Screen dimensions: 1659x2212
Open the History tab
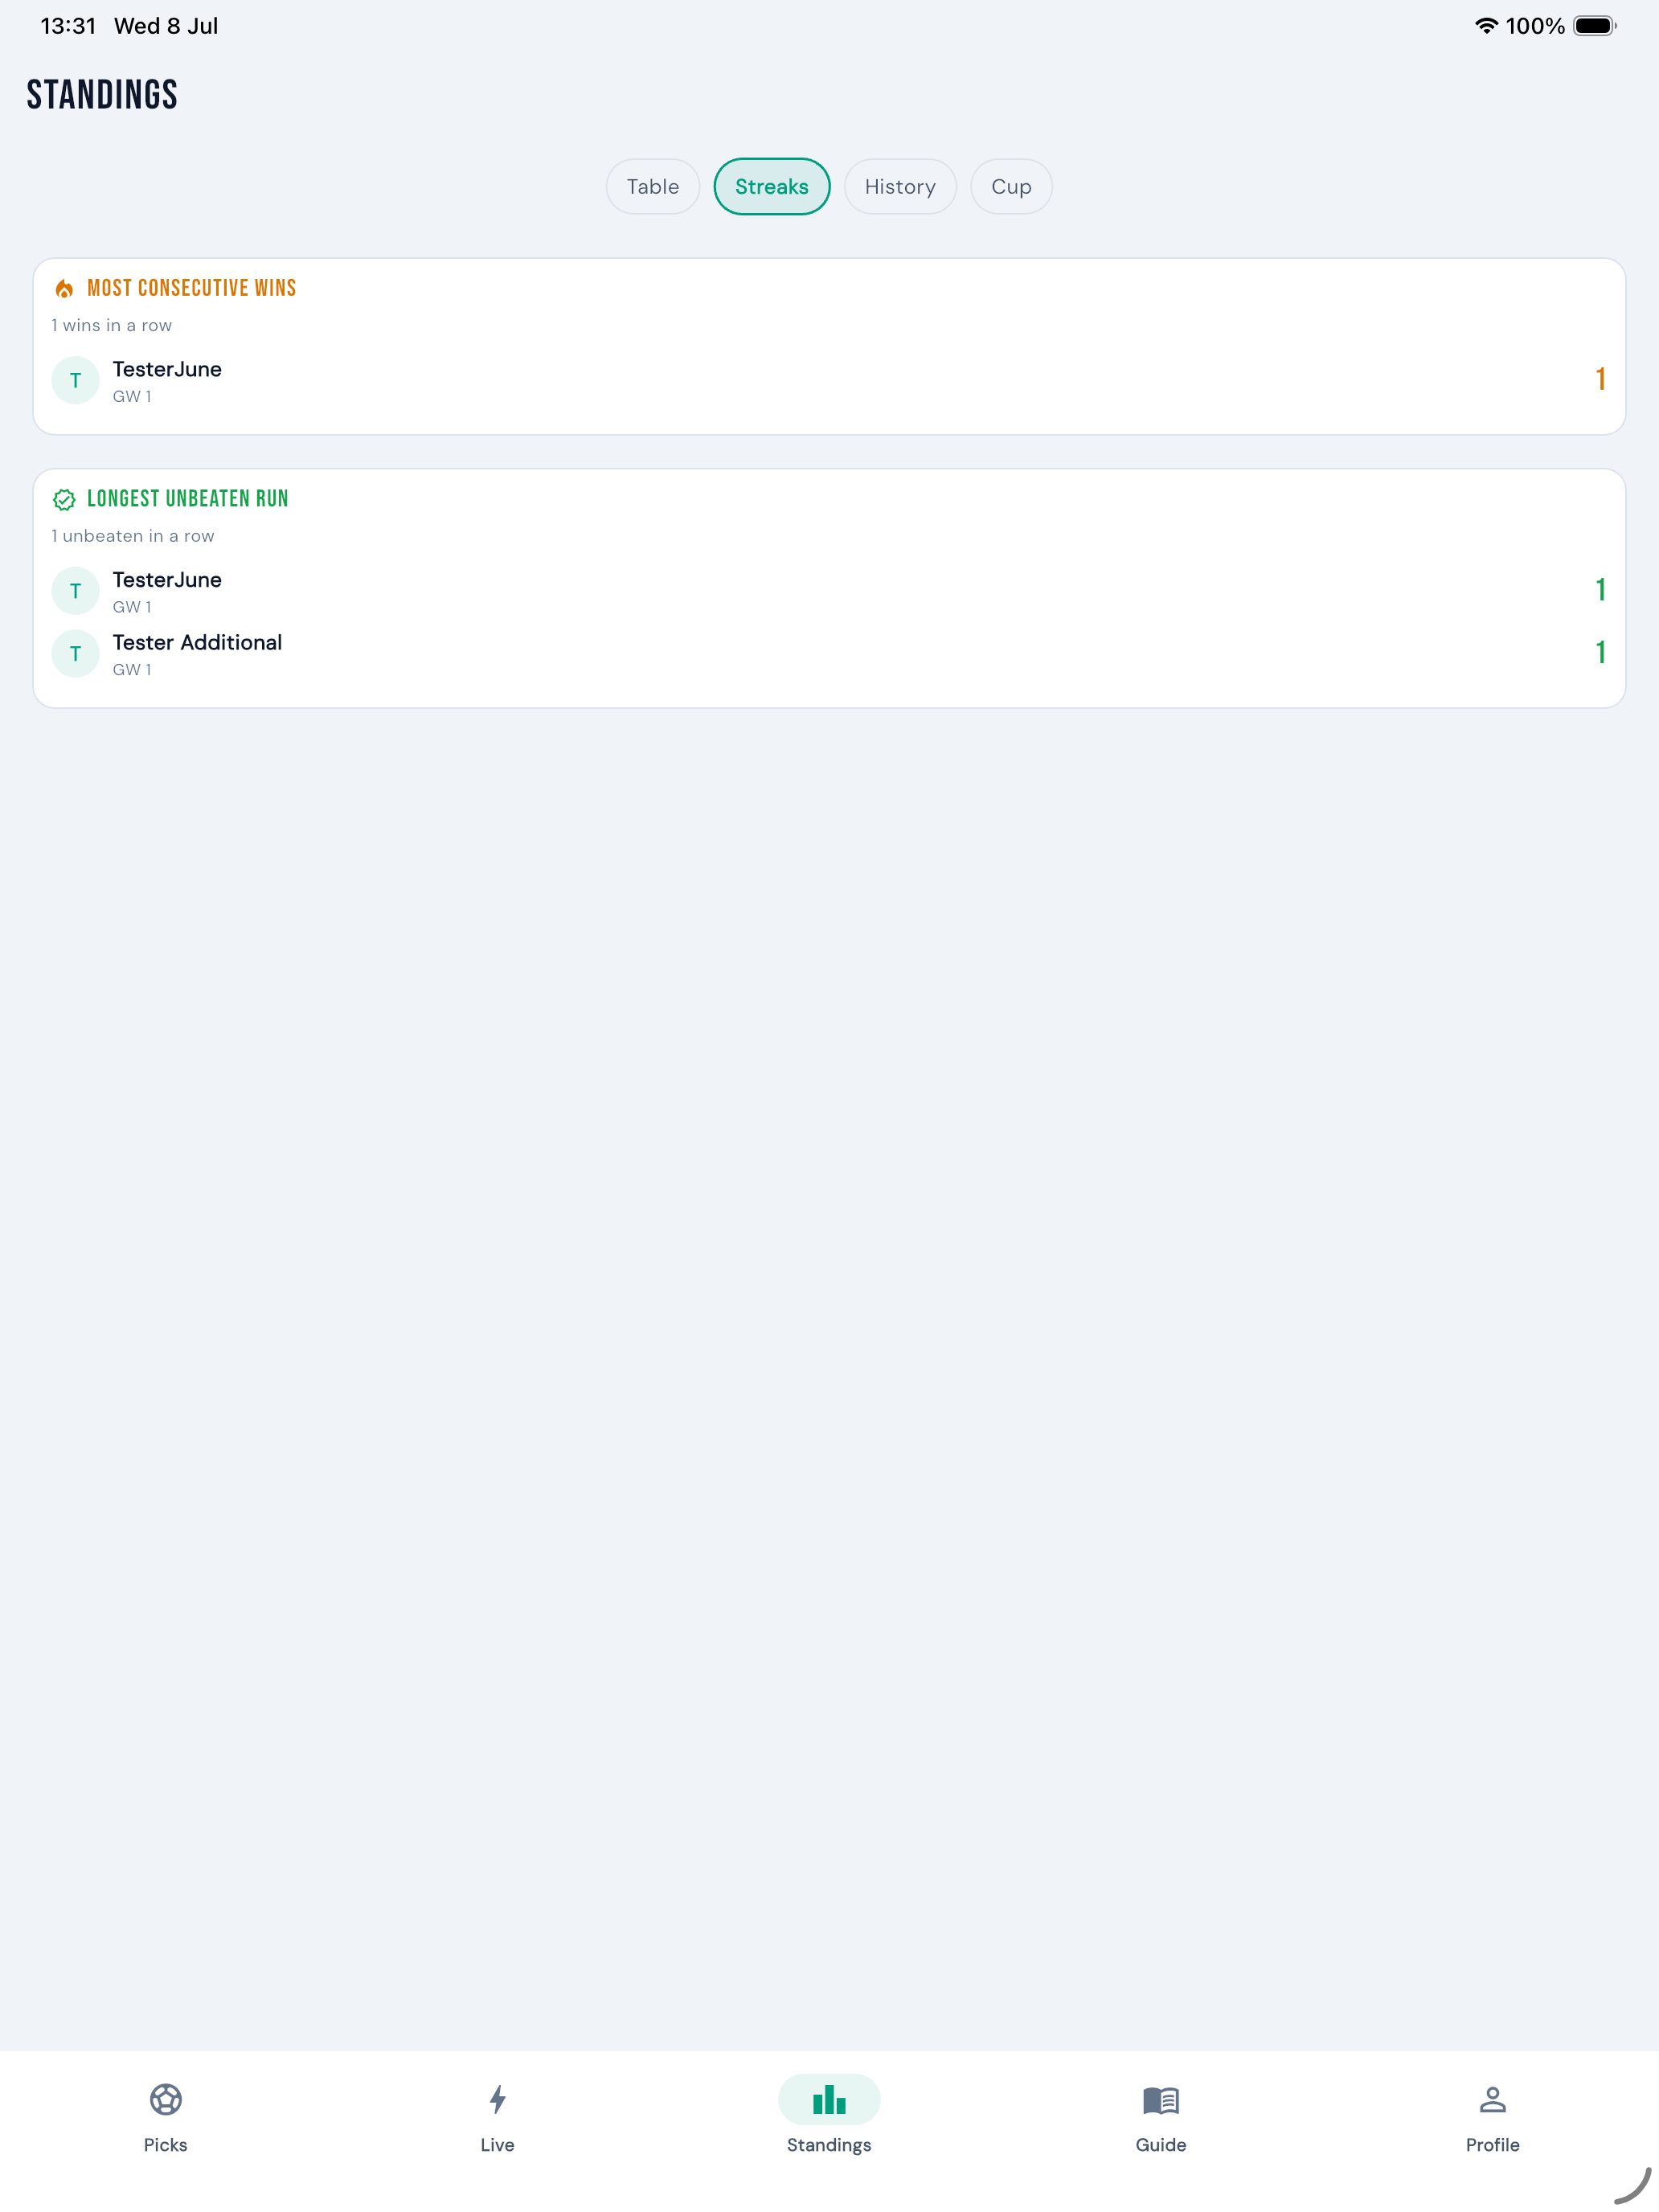pyautogui.click(x=900, y=187)
